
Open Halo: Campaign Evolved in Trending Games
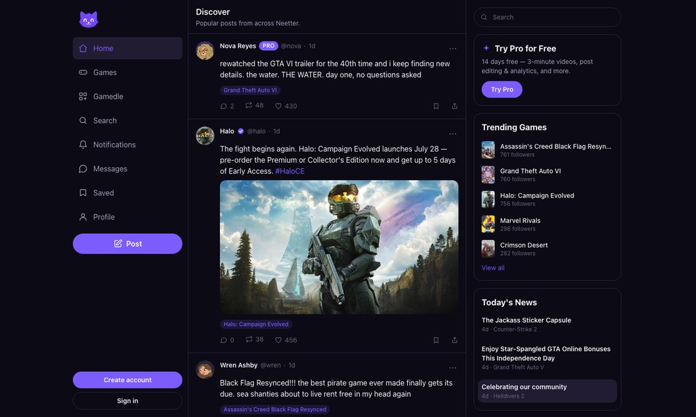tap(547, 199)
